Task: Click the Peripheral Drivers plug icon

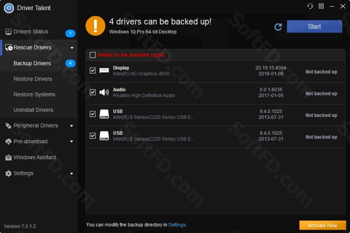Action: click(8, 126)
